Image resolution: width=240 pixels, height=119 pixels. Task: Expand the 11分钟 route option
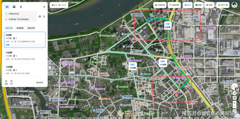tap(25, 56)
